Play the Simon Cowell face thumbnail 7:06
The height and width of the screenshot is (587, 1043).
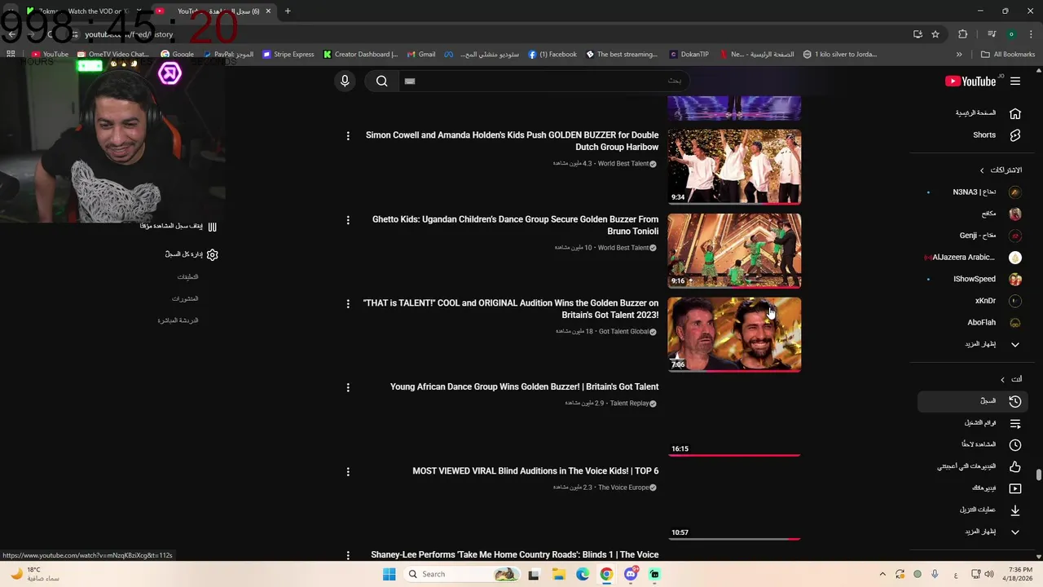pyautogui.click(x=734, y=334)
